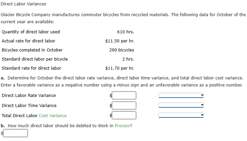Screen dimensions: 247x141
Task: Open the Rate Variance favorable/unfavorable dropdown
Action: pyautogui.click(x=181, y=96)
